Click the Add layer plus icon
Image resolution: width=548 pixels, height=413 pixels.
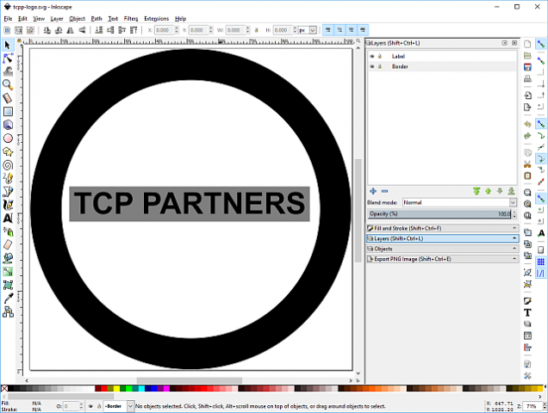(x=372, y=191)
